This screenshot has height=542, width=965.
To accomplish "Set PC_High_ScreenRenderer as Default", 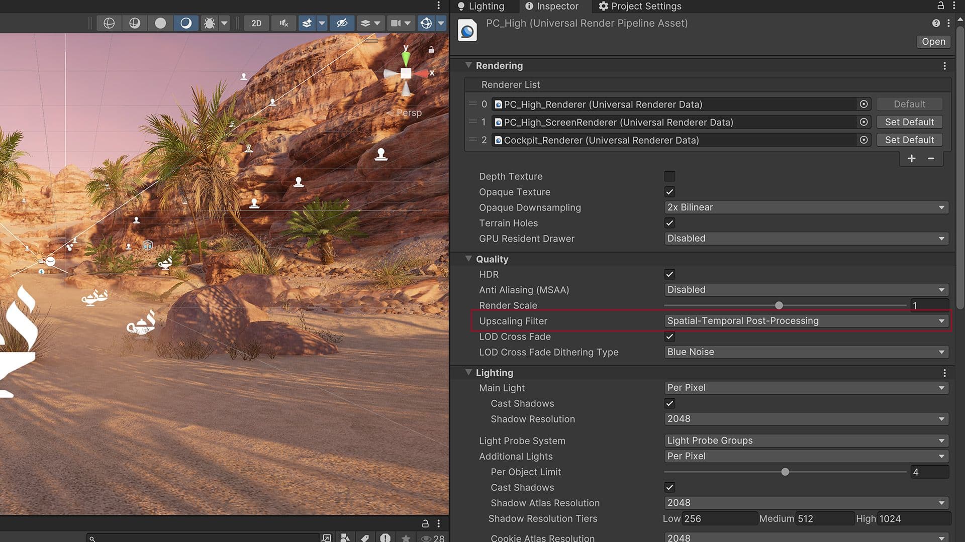I will point(909,122).
